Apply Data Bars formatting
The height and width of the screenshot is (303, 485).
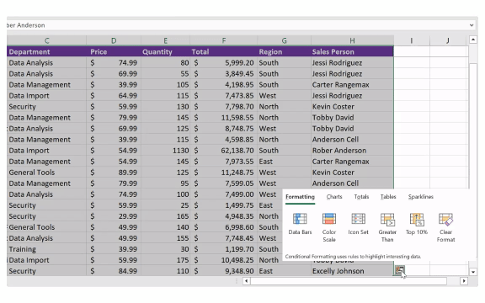click(300, 224)
